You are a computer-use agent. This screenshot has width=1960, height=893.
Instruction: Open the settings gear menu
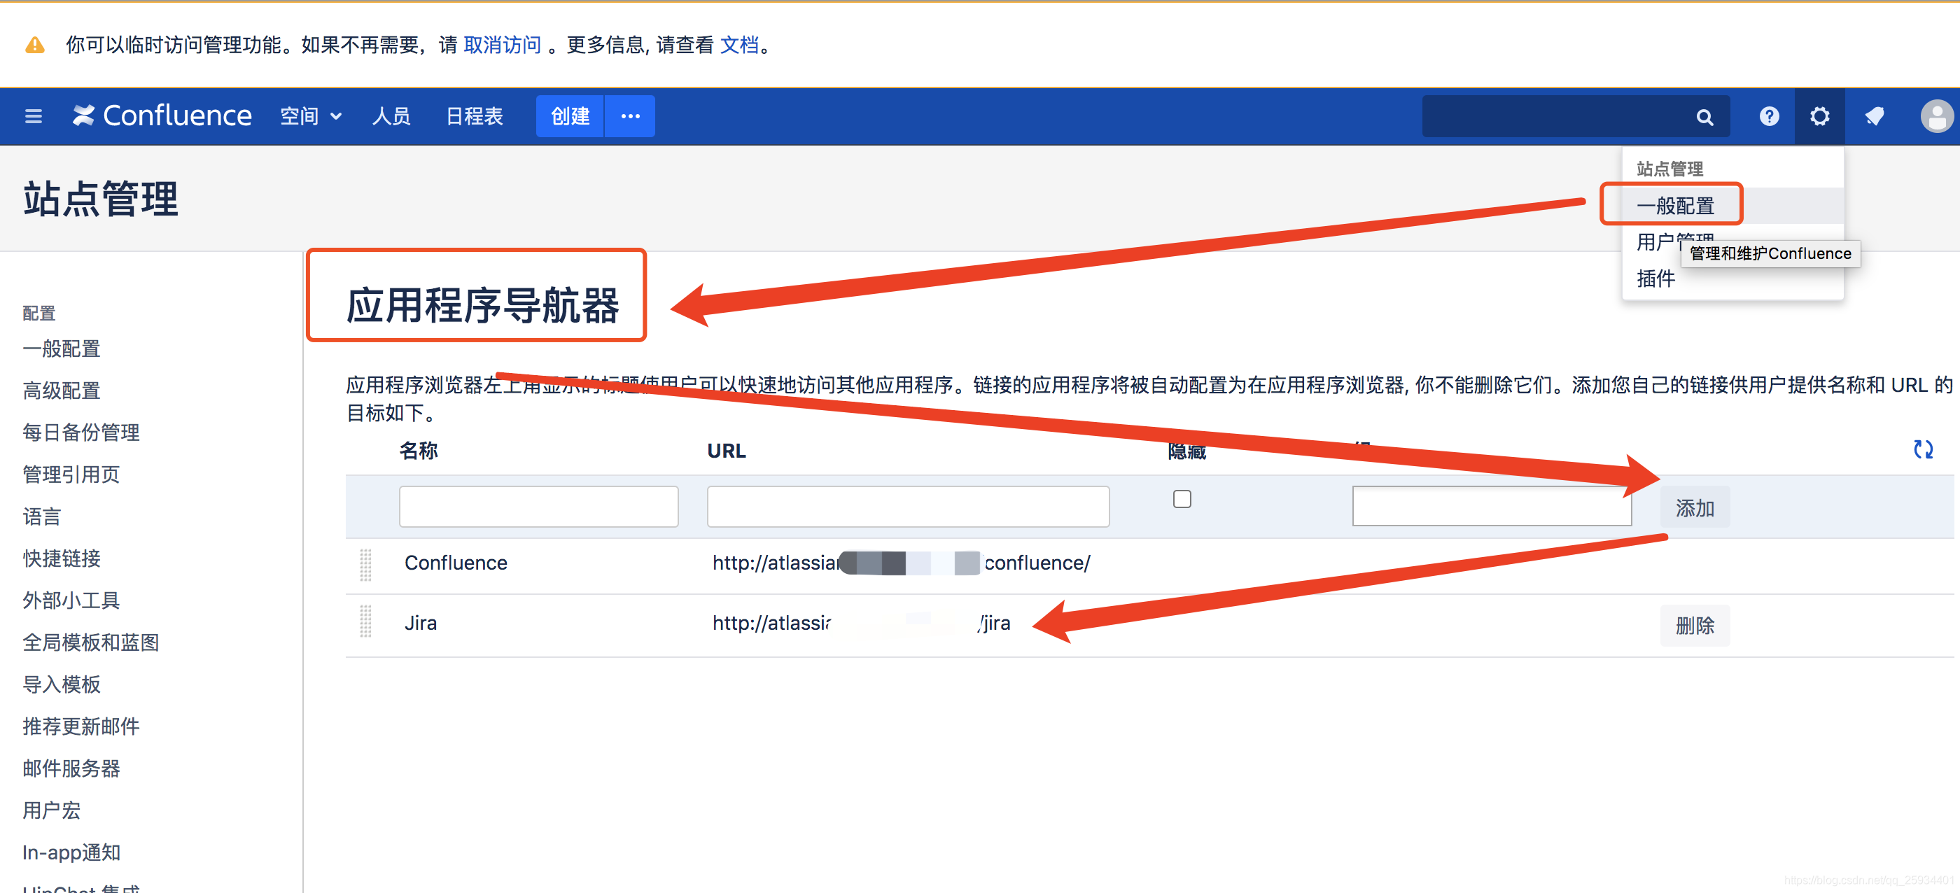coord(1819,116)
